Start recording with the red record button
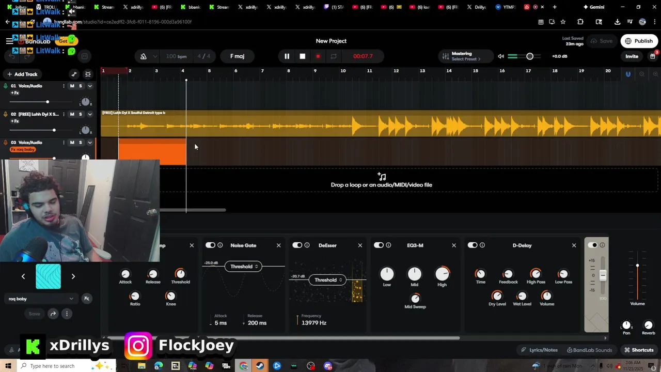The image size is (661, 372). (x=318, y=56)
